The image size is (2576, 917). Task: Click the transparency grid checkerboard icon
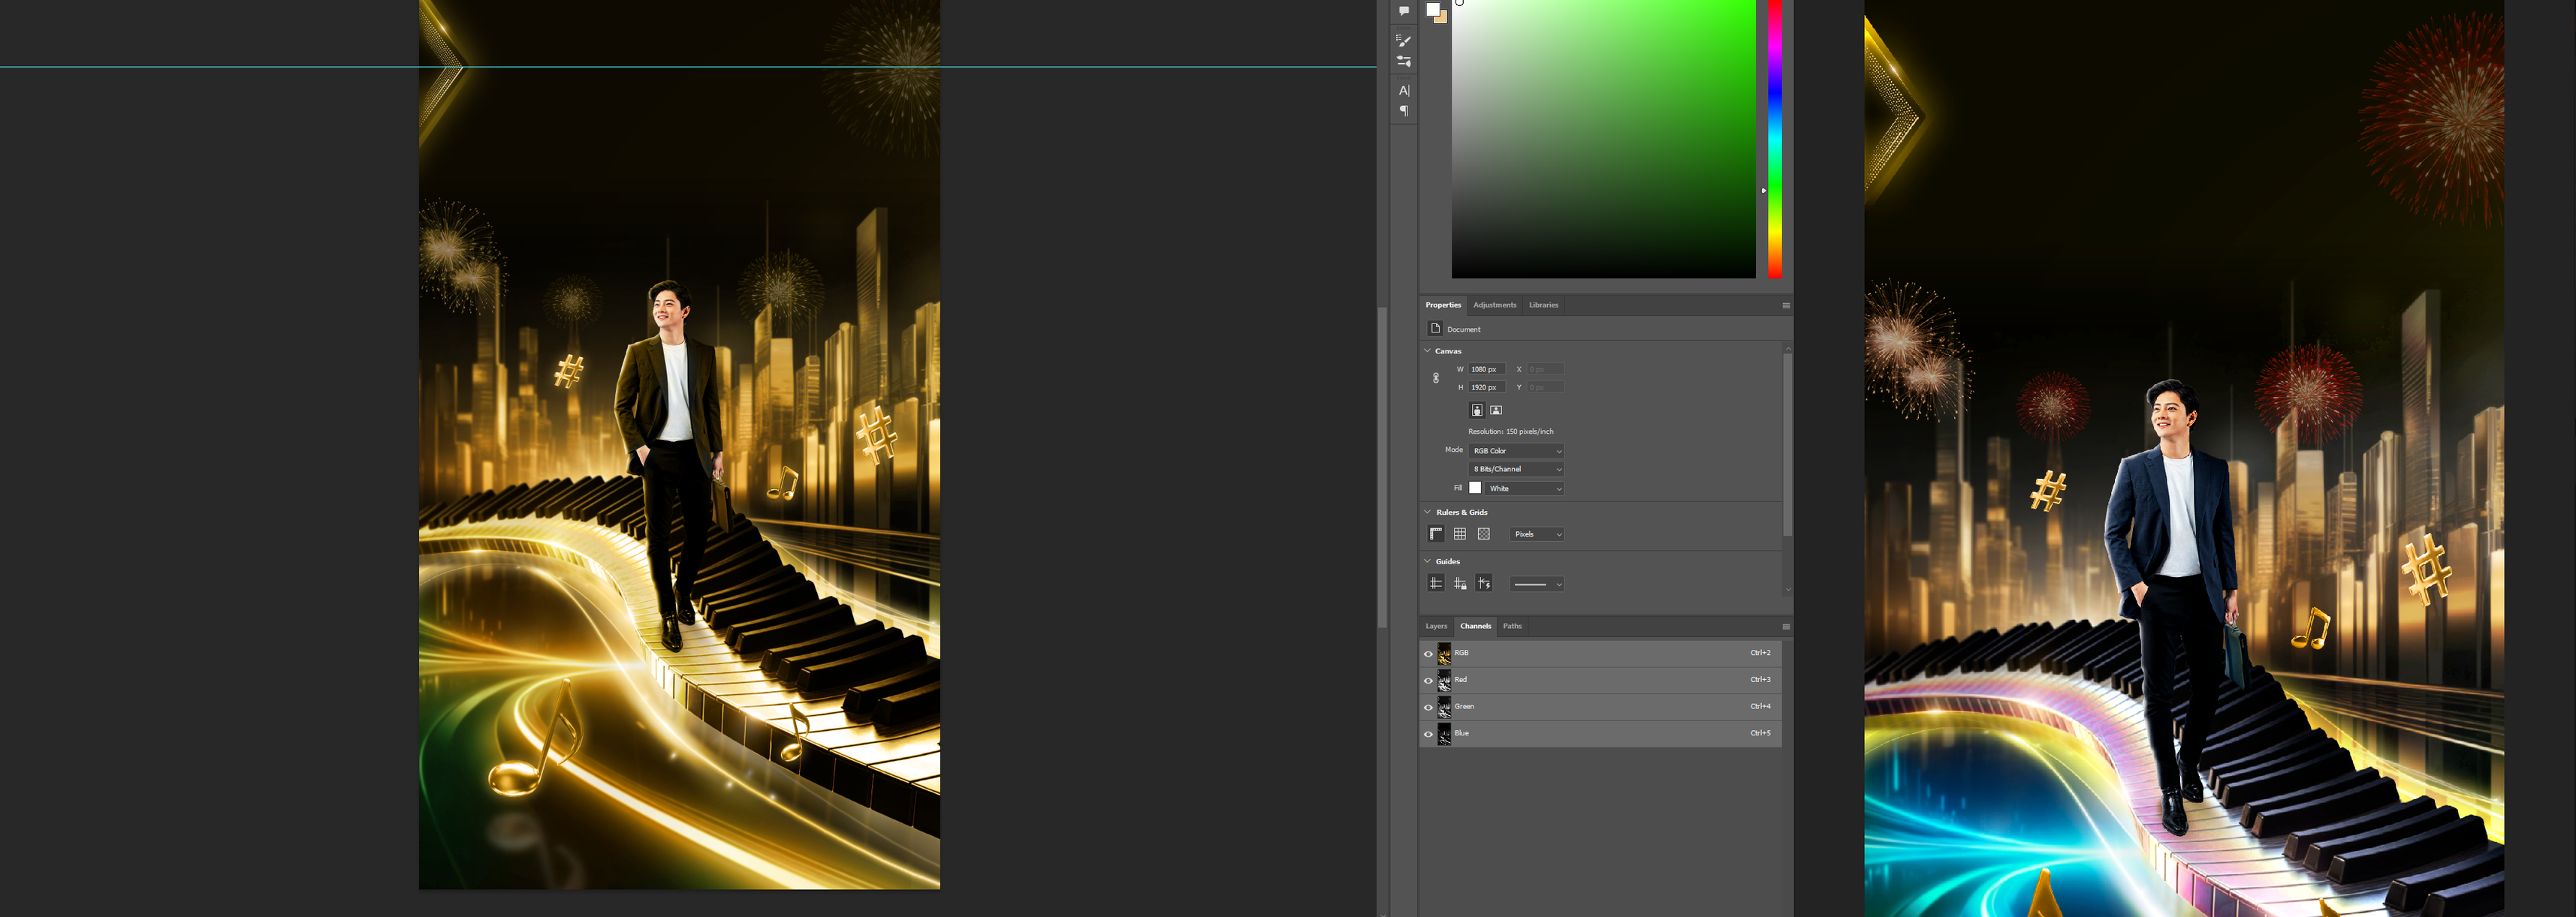(1484, 534)
